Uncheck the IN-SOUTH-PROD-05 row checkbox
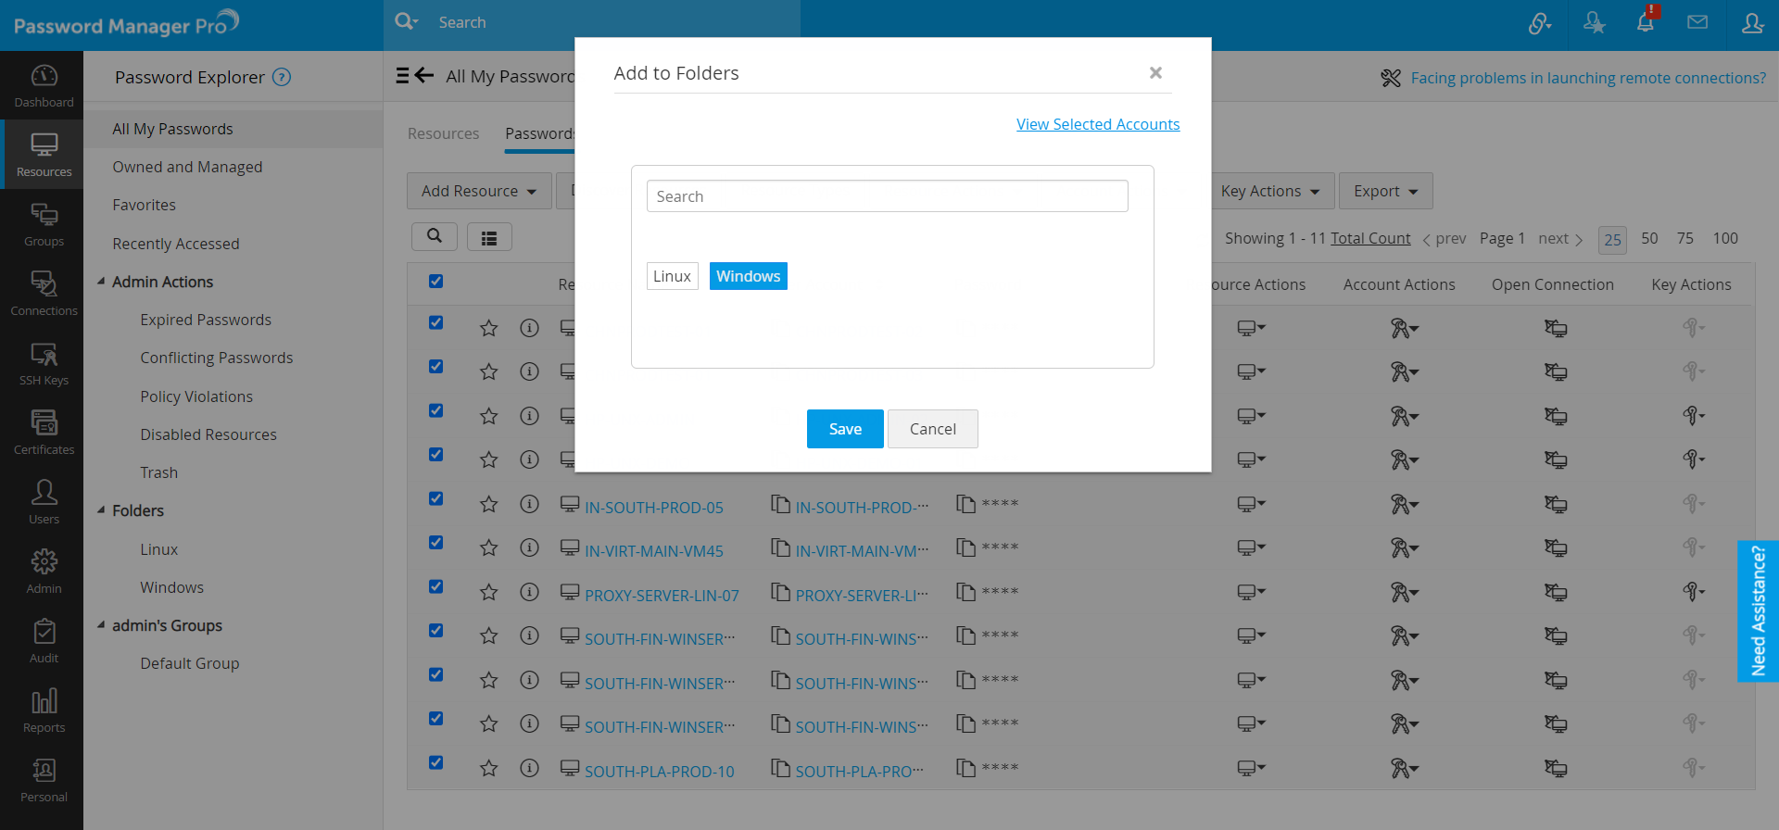The width and height of the screenshot is (1779, 830). [435, 499]
